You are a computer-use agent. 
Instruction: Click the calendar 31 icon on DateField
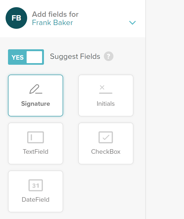(35, 185)
